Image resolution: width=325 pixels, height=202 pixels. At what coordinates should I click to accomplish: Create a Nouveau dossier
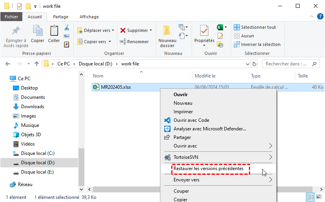click(x=167, y=36)
